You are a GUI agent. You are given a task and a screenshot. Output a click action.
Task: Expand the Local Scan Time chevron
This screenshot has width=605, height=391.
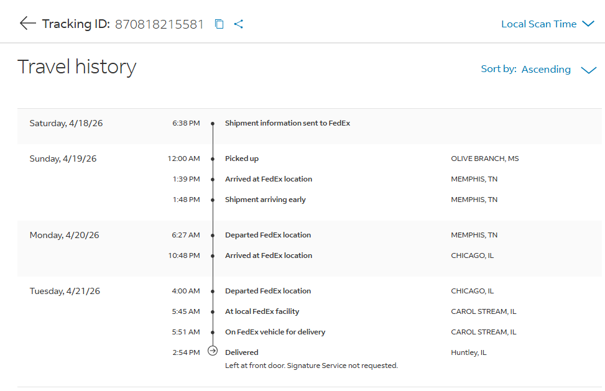588,24
